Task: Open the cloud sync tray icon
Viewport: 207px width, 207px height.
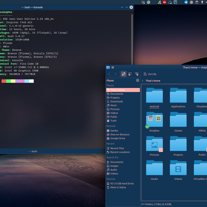Action: click(170, 2)
